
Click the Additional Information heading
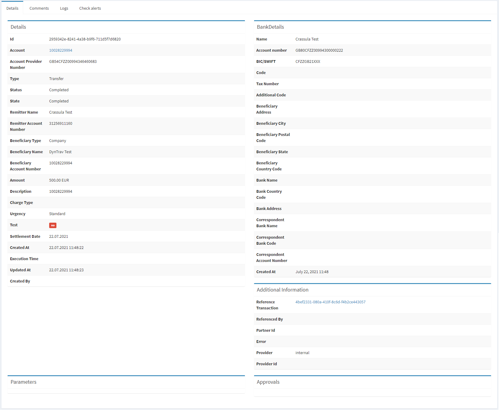pyautogui.click(x=282, y=289)
